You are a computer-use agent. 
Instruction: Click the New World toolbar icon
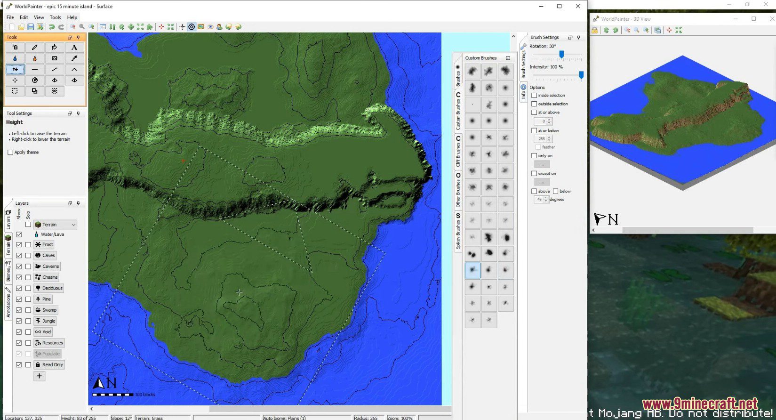(x=12, y=27)
